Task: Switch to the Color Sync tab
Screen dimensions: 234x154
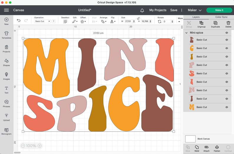Action: click(x=221, y=17)
